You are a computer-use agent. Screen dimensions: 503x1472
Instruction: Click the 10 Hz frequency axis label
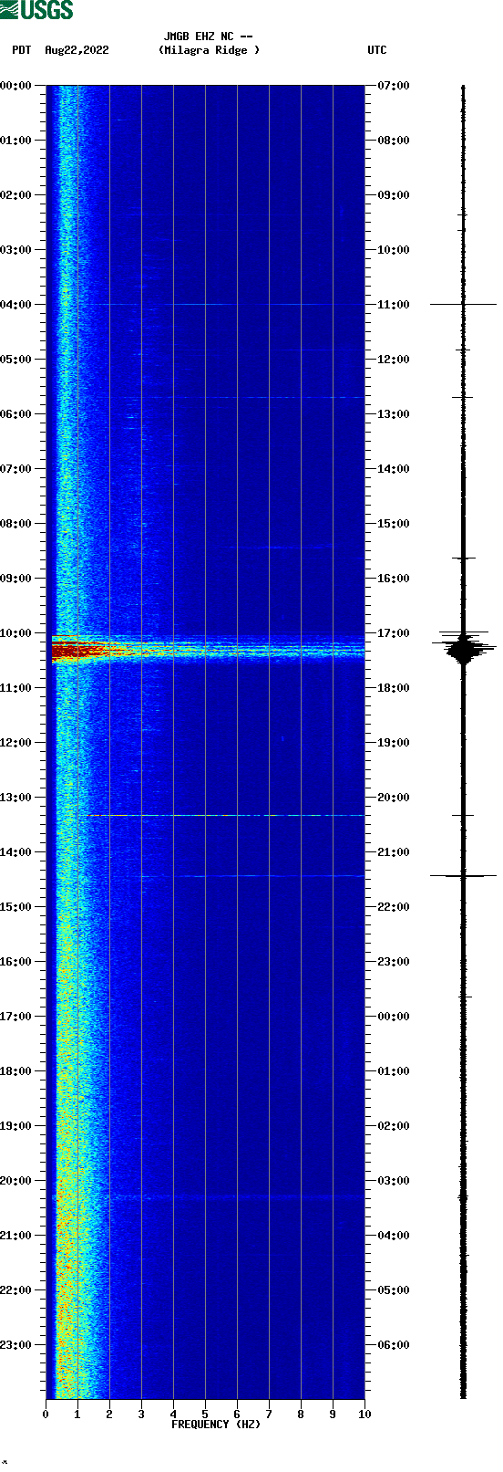(364, 1415)
